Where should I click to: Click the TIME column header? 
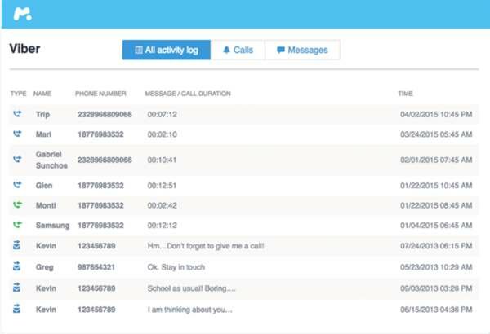point(405,94)
